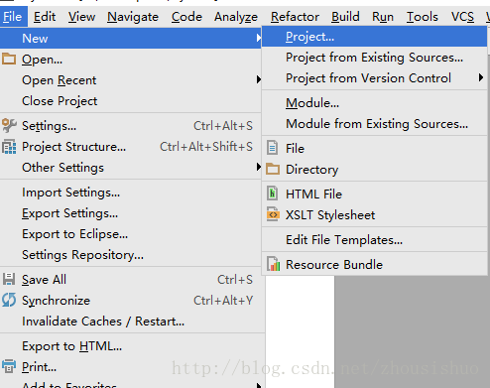Open the Edit menu
This screenshot has width=490, height=388.
[45, 17]
